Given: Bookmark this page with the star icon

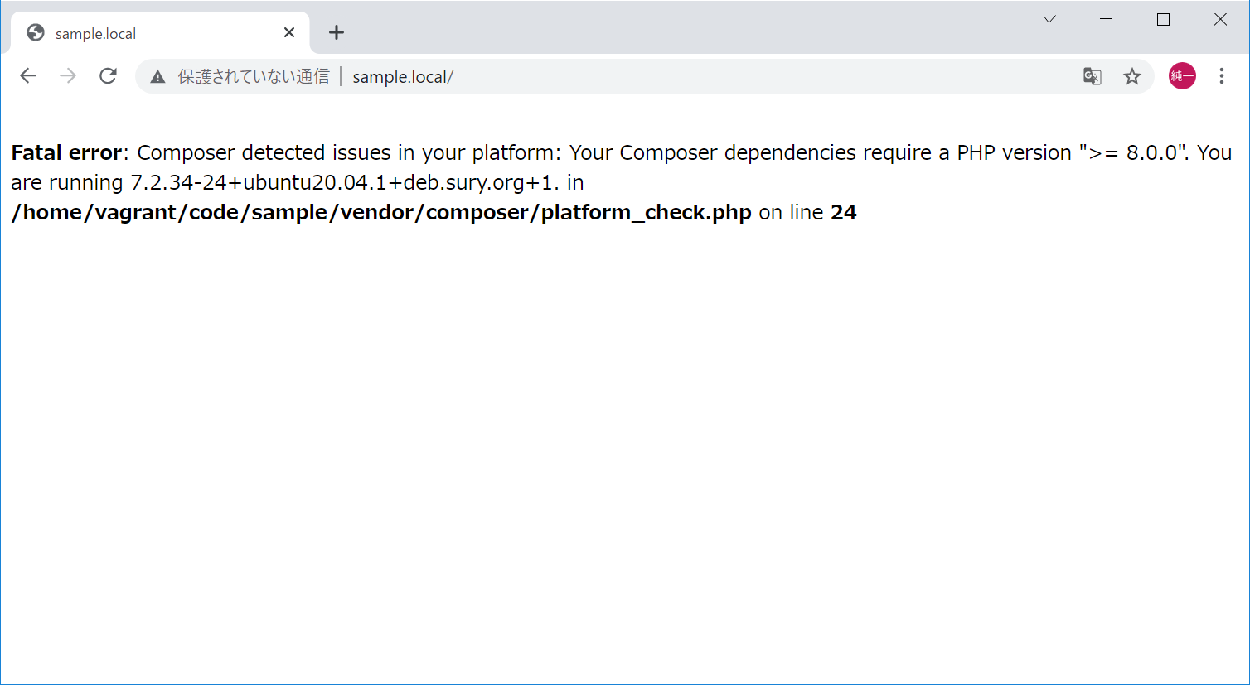Looking at the screenshot, I should click(1132, 76).
